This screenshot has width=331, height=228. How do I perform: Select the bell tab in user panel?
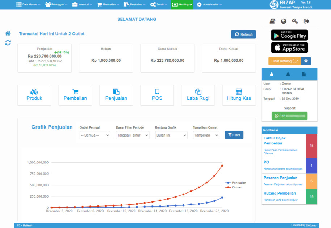[x=288, y=74]
